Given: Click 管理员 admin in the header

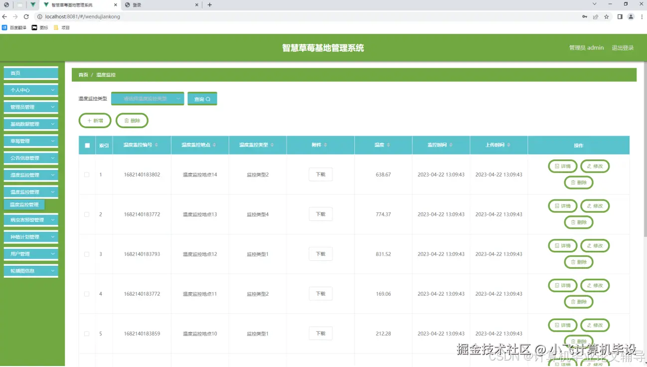Looking at the screenshot, I should coord(586,48).
